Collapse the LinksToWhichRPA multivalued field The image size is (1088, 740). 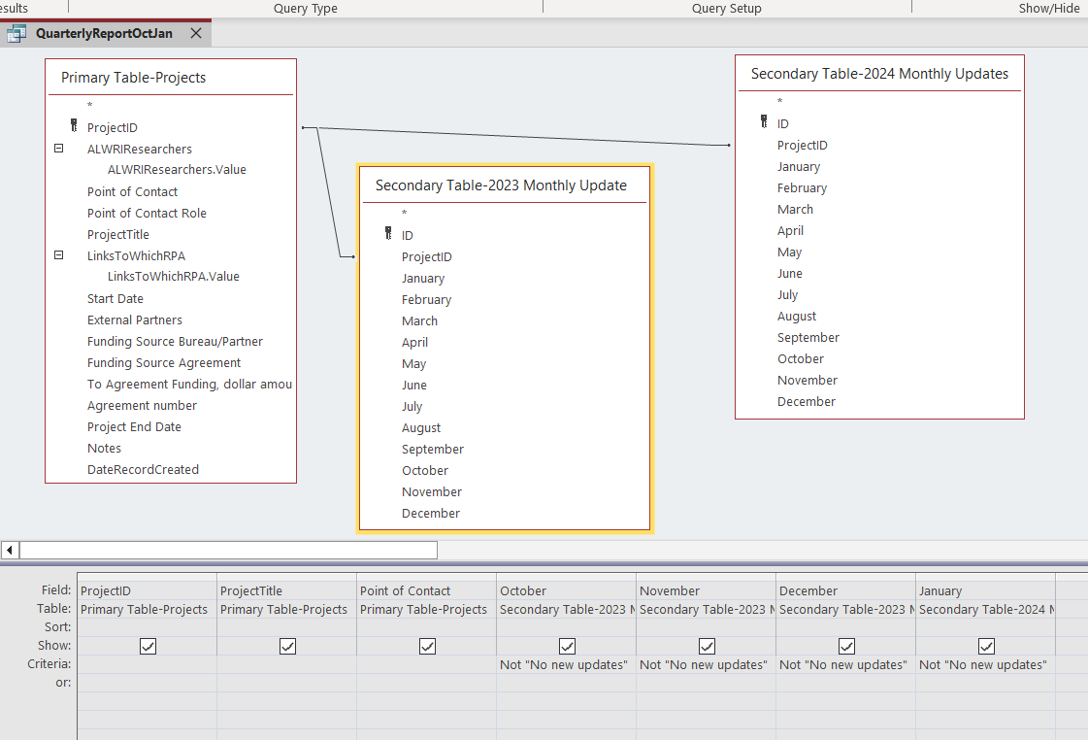click(x=59, y=254)
